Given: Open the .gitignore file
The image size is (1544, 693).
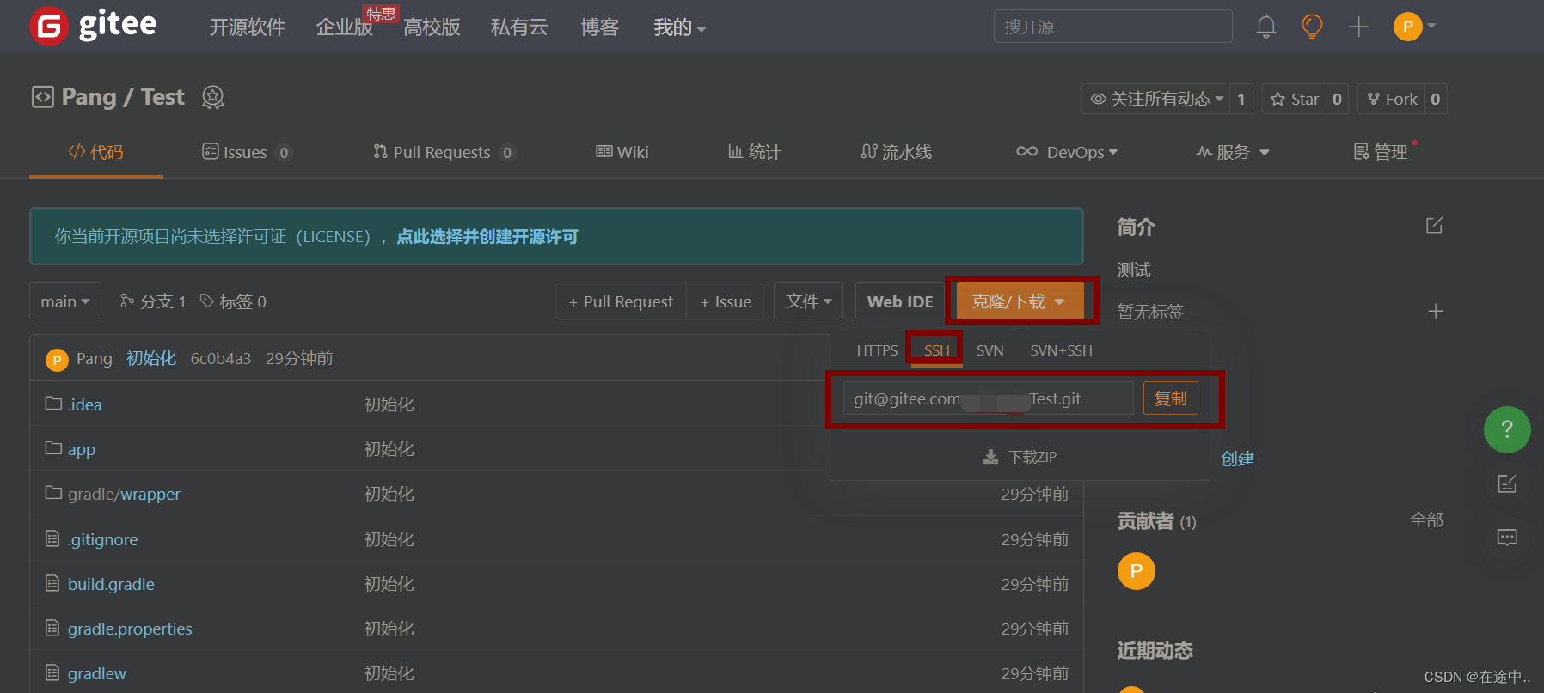Looking at the screenshot, I should (x=102, y=539).
